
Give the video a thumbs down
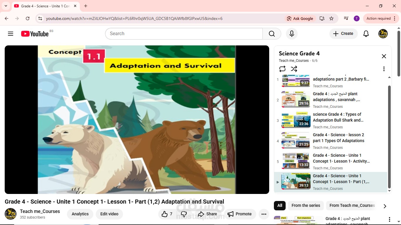(x=183, y=214)
